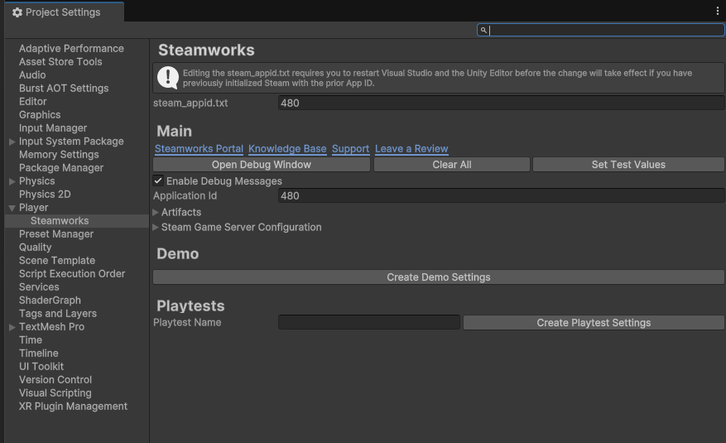Open the Support link
The image size is (726, 443).
click(350, 148)
